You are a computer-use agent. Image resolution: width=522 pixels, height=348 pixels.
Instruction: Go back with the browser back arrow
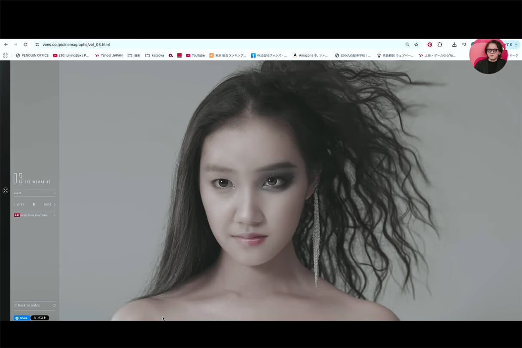tap(6, 45)
